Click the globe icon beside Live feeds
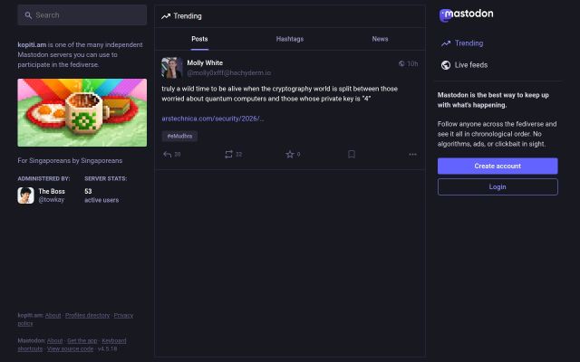Viewport: 580px width, 362px height. coord(446,65)
